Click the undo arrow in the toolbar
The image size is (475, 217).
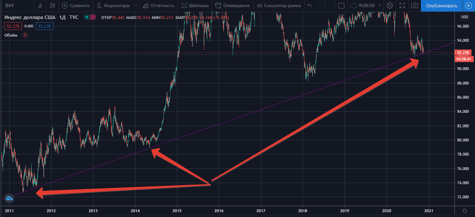[310, 5]
